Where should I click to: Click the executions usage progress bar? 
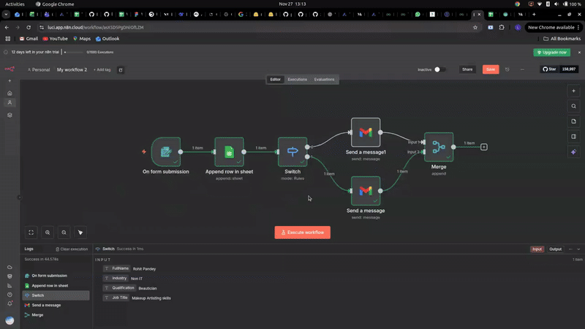pos(74,52)
